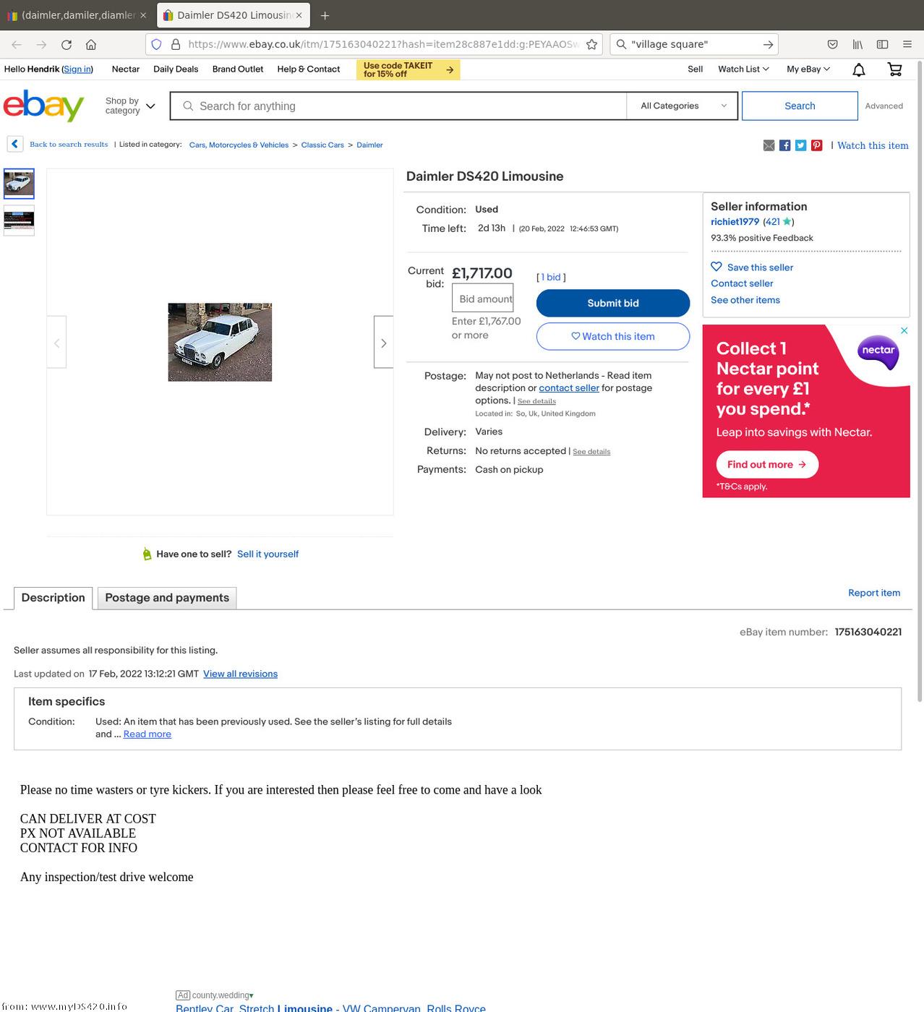Expand the All Categories dropdown
The width and height of the screenshot is (924, 1012).
point(683,106)
